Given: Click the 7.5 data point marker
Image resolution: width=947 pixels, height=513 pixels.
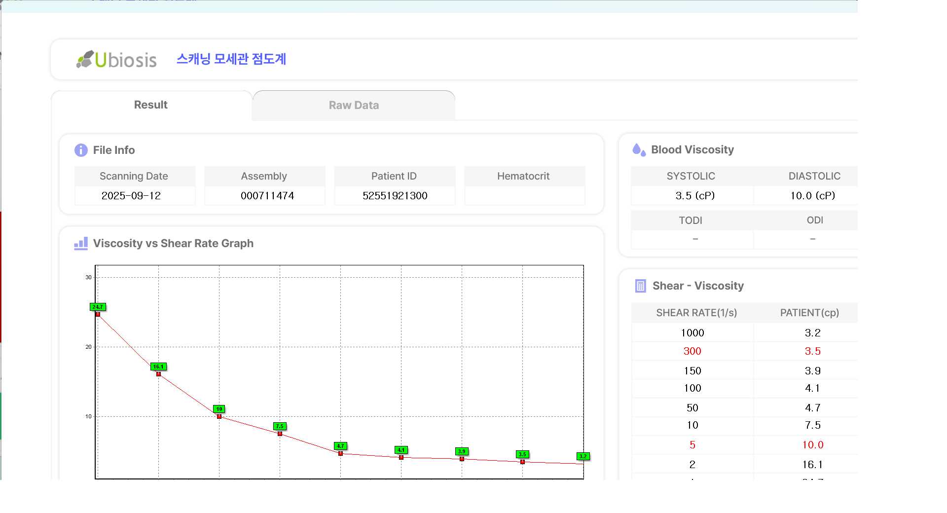Looking at the screenshot, I should coord(280,426).
